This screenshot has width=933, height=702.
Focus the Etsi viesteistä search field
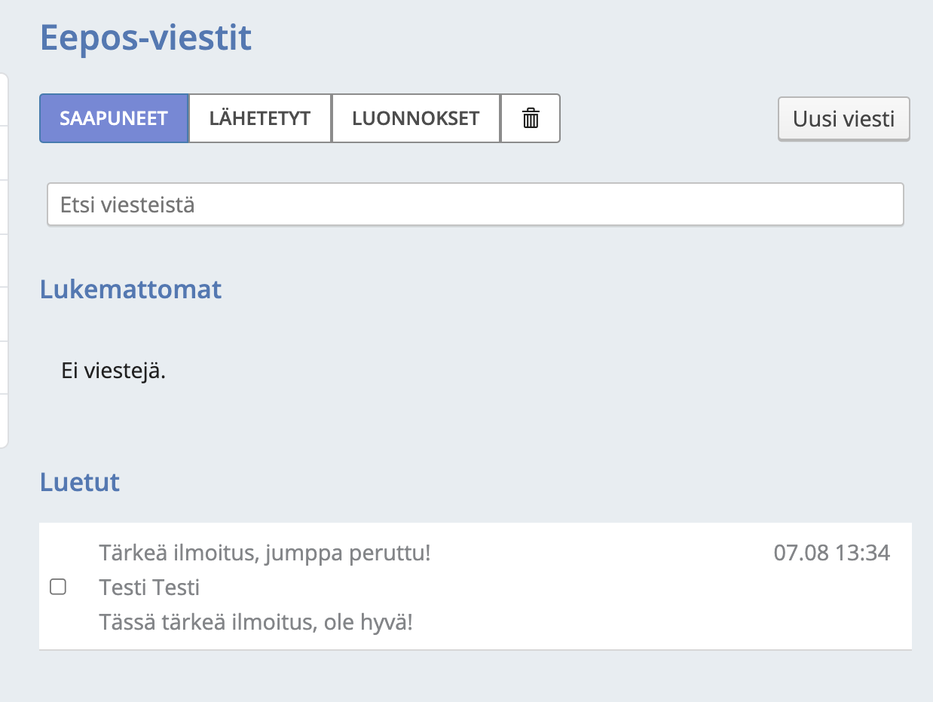pos(475,205)
